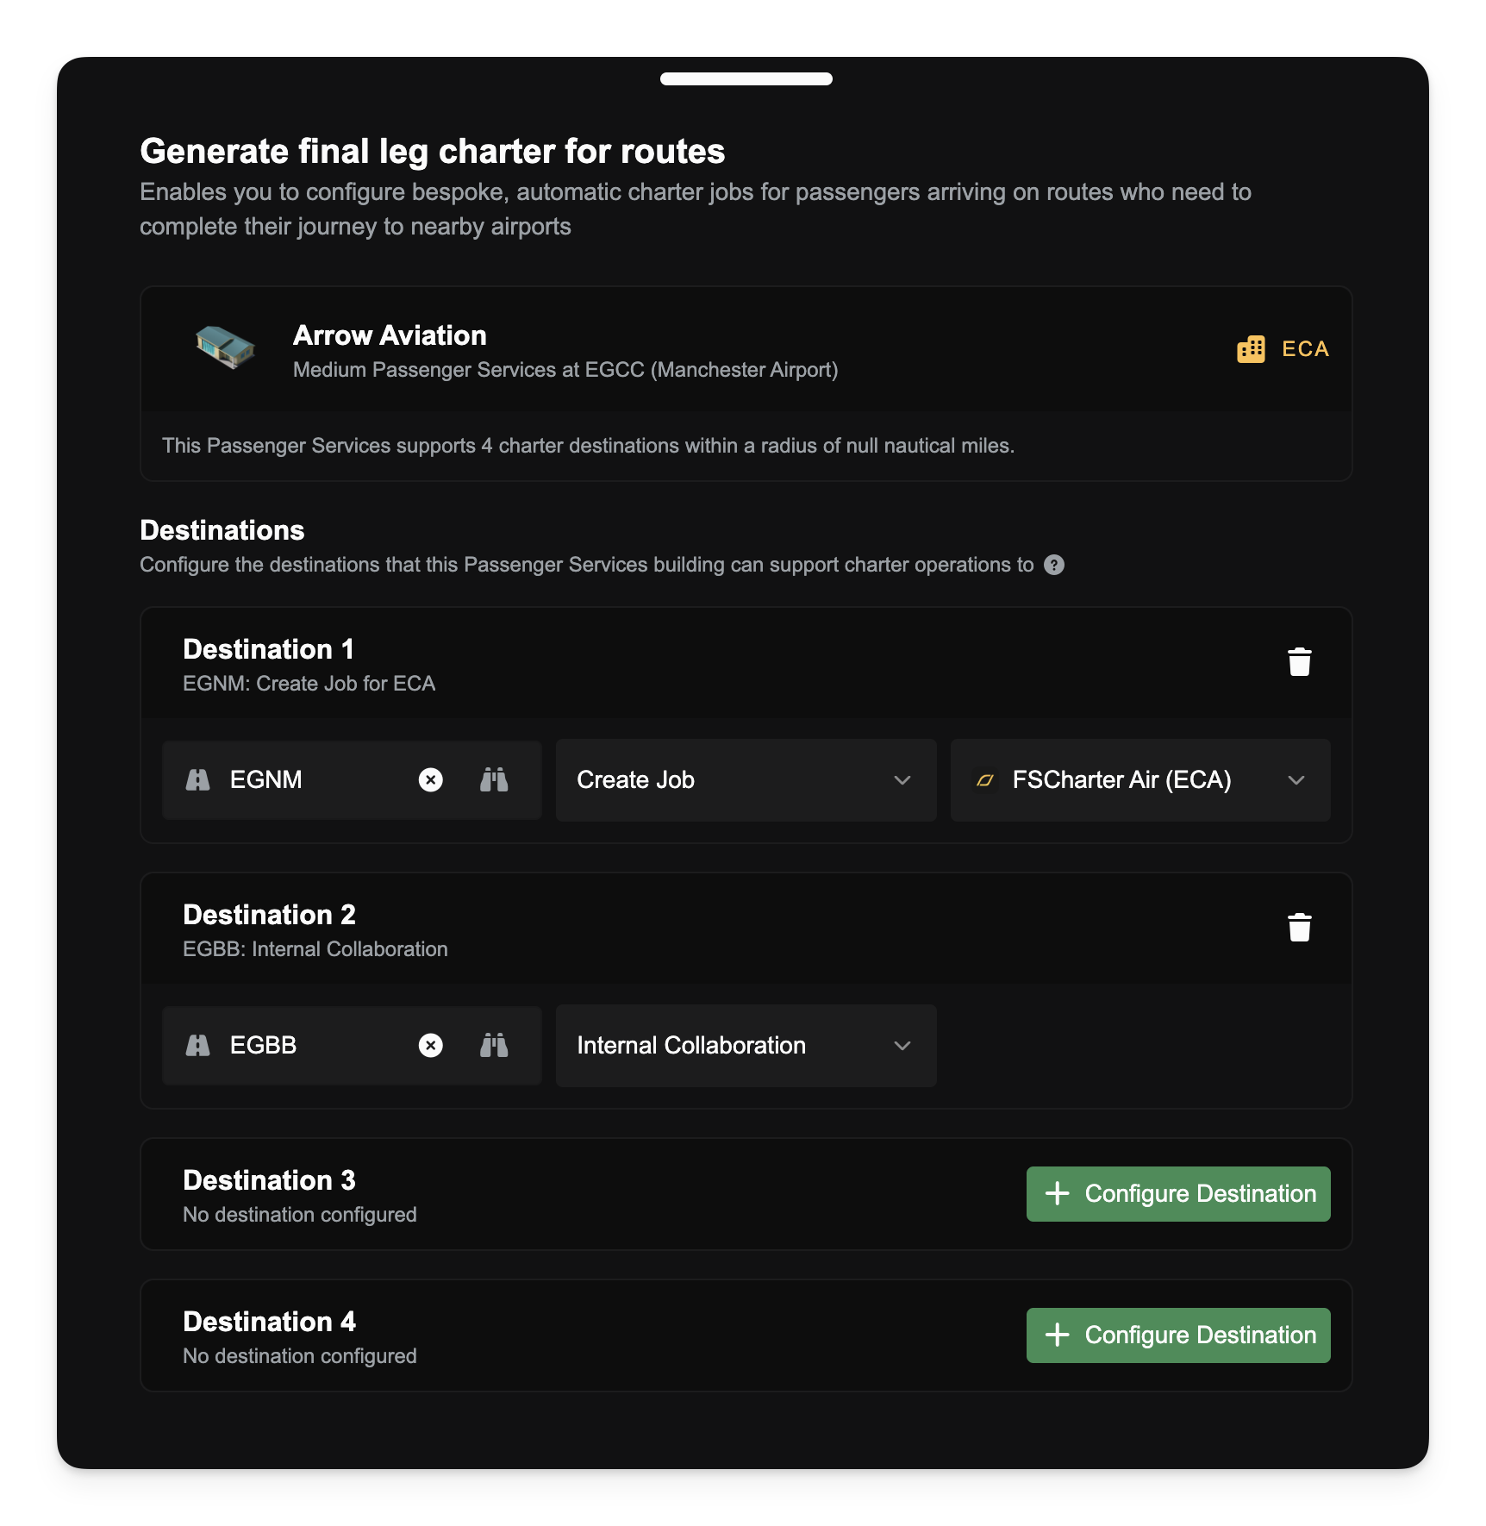Image resolution: width=1486 pixels, height=1526 pixels.
Task: Click the EGNM airport input field
Action: click(315, 780)
